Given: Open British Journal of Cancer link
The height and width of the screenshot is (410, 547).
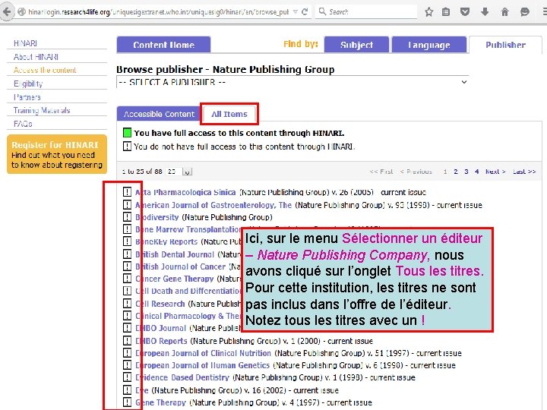Looking at the screenshot, I should pos(181,266).
